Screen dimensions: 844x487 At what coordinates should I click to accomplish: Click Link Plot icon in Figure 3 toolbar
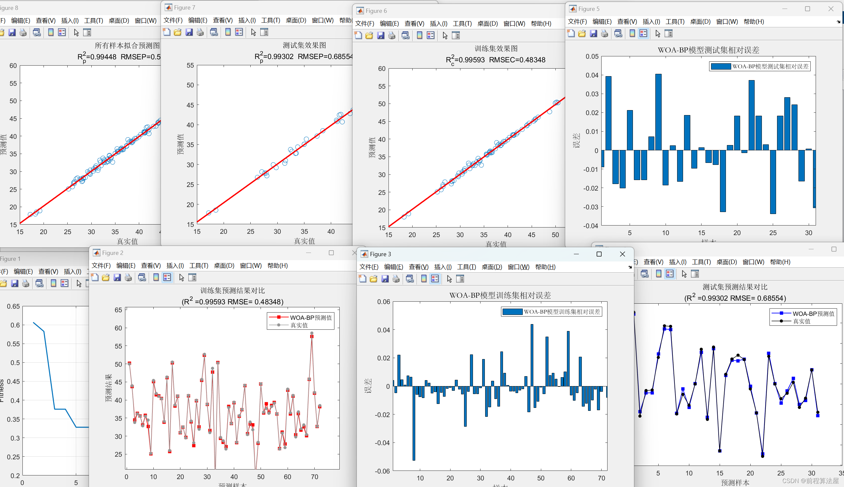410,279
